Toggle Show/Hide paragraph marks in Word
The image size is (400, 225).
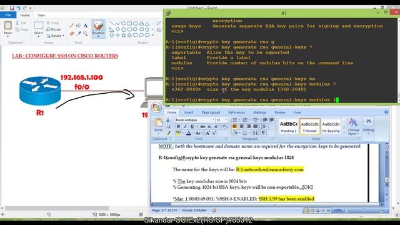[263, 132]
